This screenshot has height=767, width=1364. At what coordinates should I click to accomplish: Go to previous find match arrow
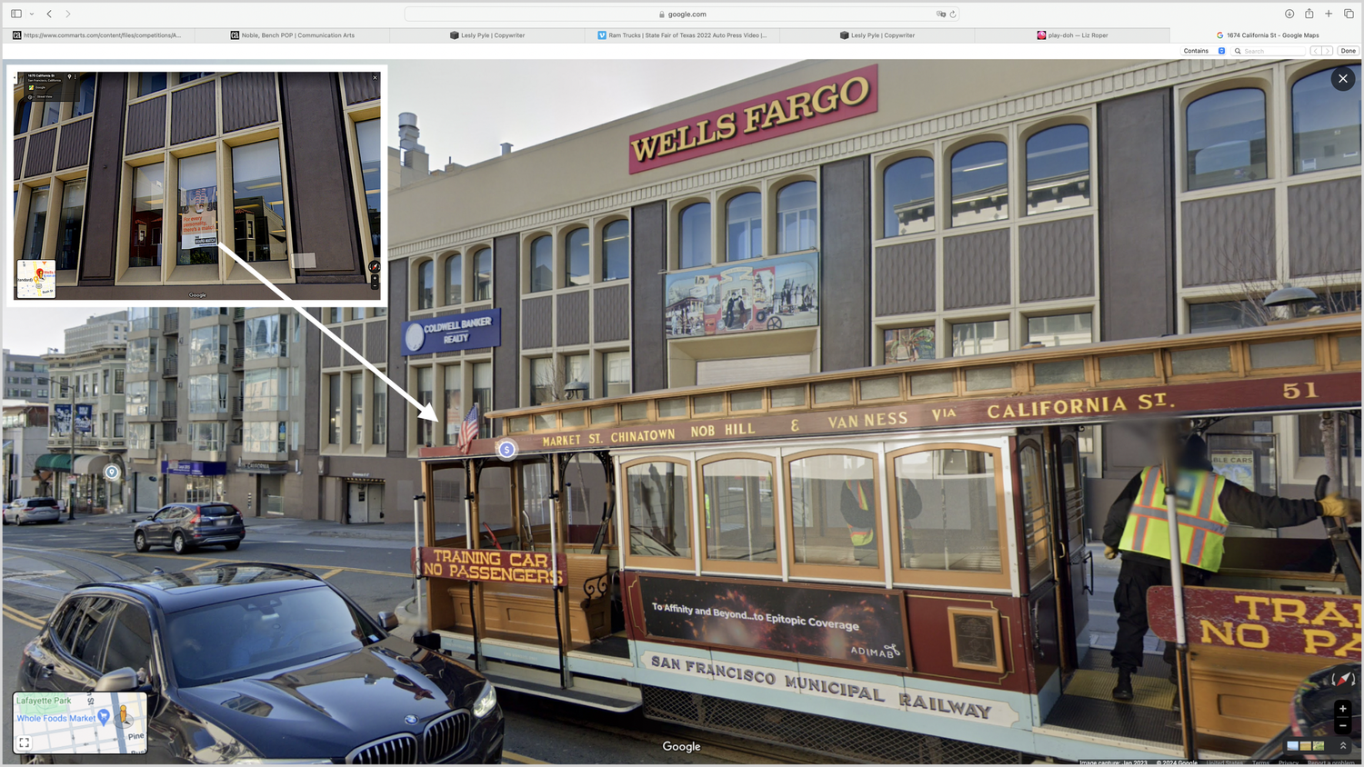click(x=1316, y=51)
